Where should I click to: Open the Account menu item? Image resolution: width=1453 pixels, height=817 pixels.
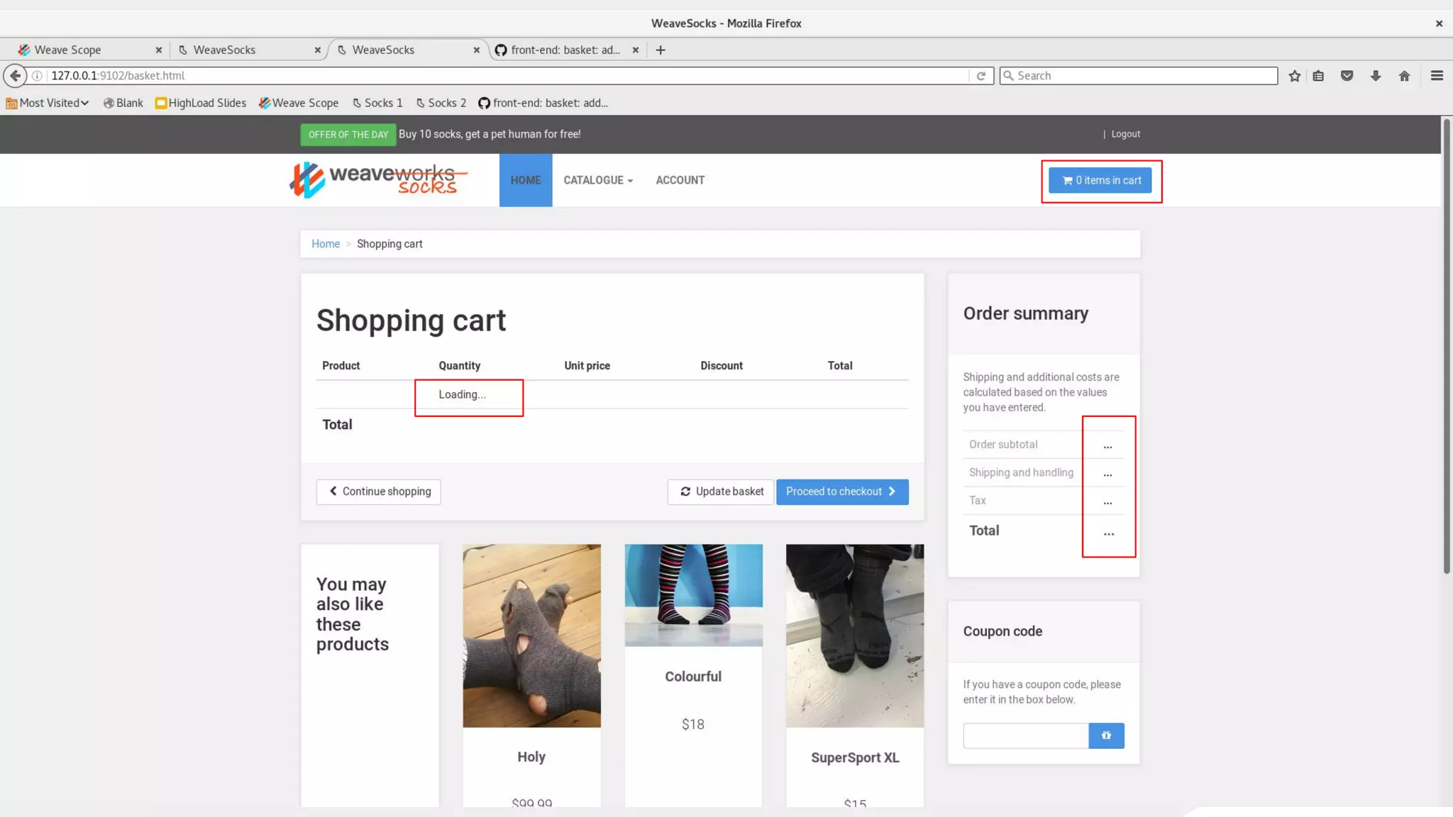point(680,180)
